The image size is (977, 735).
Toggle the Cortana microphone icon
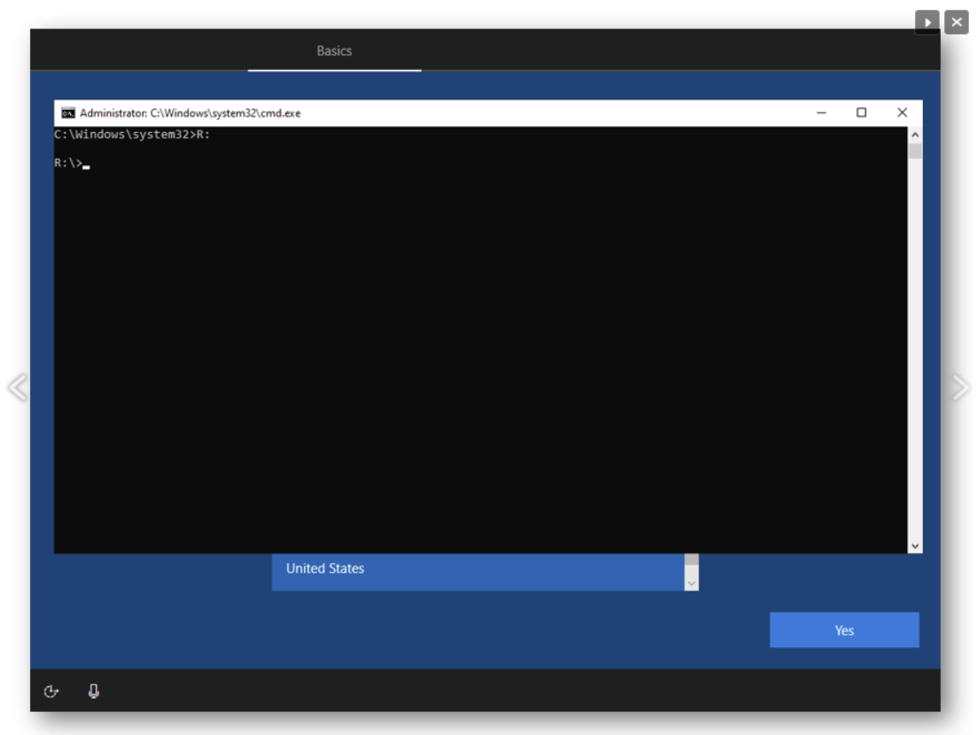(x=94, y=692)
